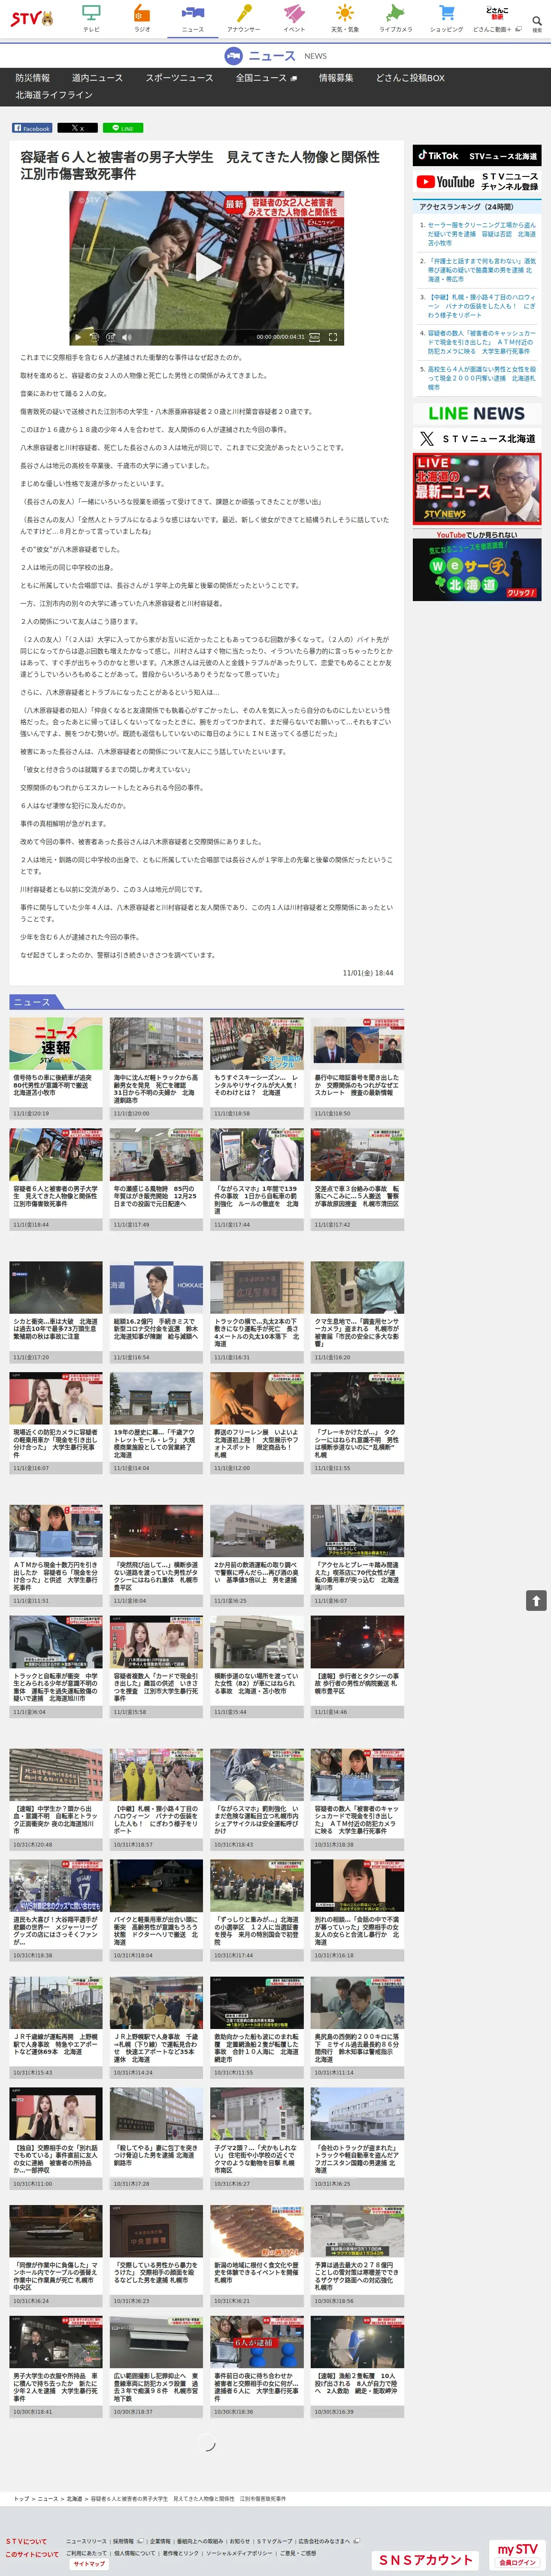Open the ラジオ icon in header

[x=142, y=18]
